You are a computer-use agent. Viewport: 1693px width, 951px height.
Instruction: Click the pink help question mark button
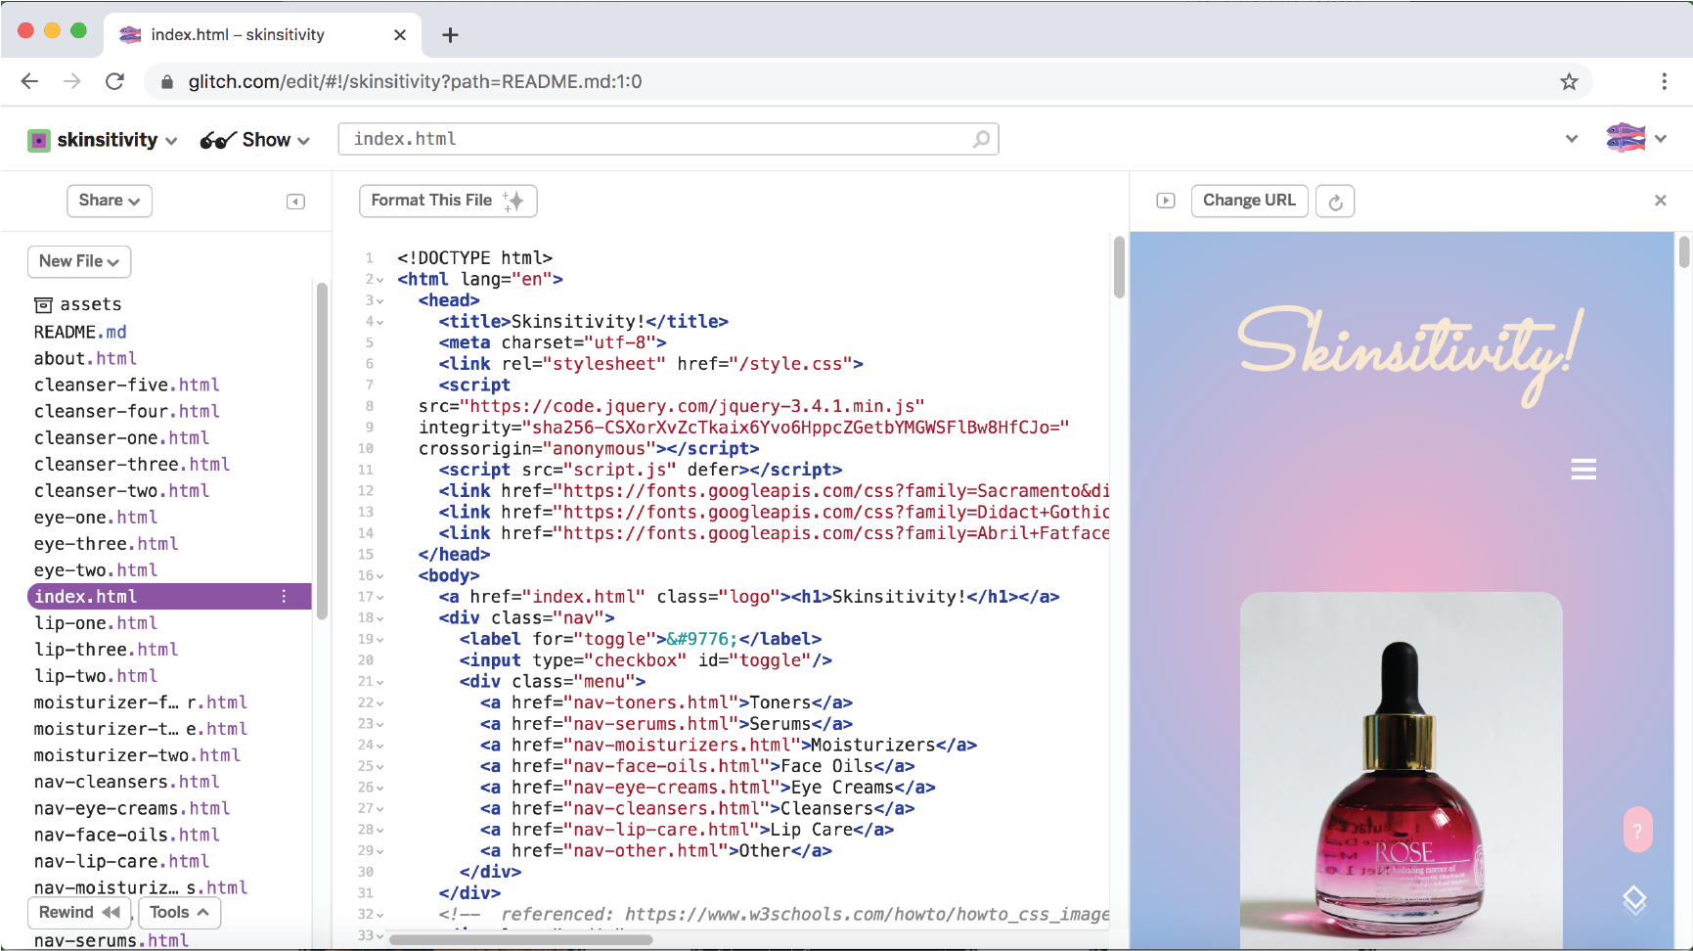[1637, 830]
